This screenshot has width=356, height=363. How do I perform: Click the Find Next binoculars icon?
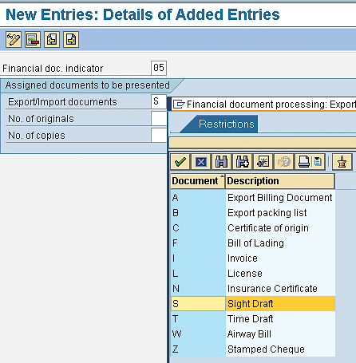click(242, 162)
